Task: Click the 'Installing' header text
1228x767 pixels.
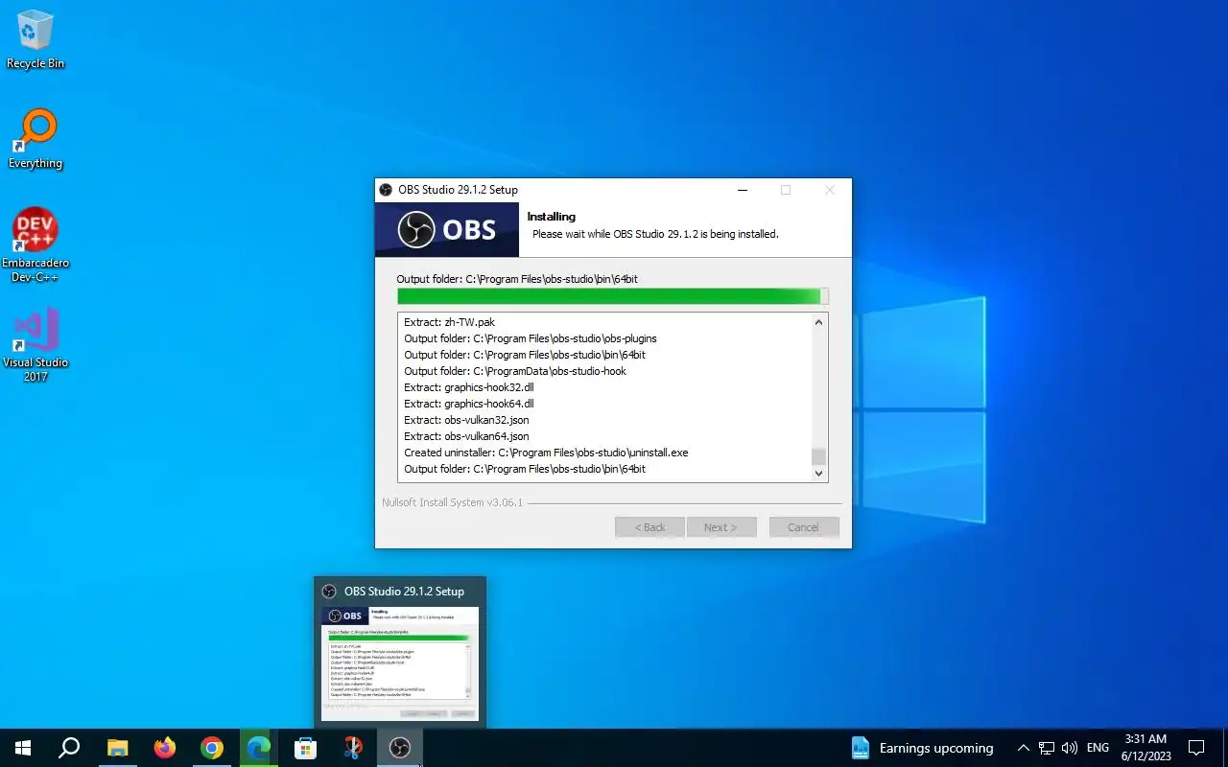Action: pyautogui.click(x=552, y=217)
